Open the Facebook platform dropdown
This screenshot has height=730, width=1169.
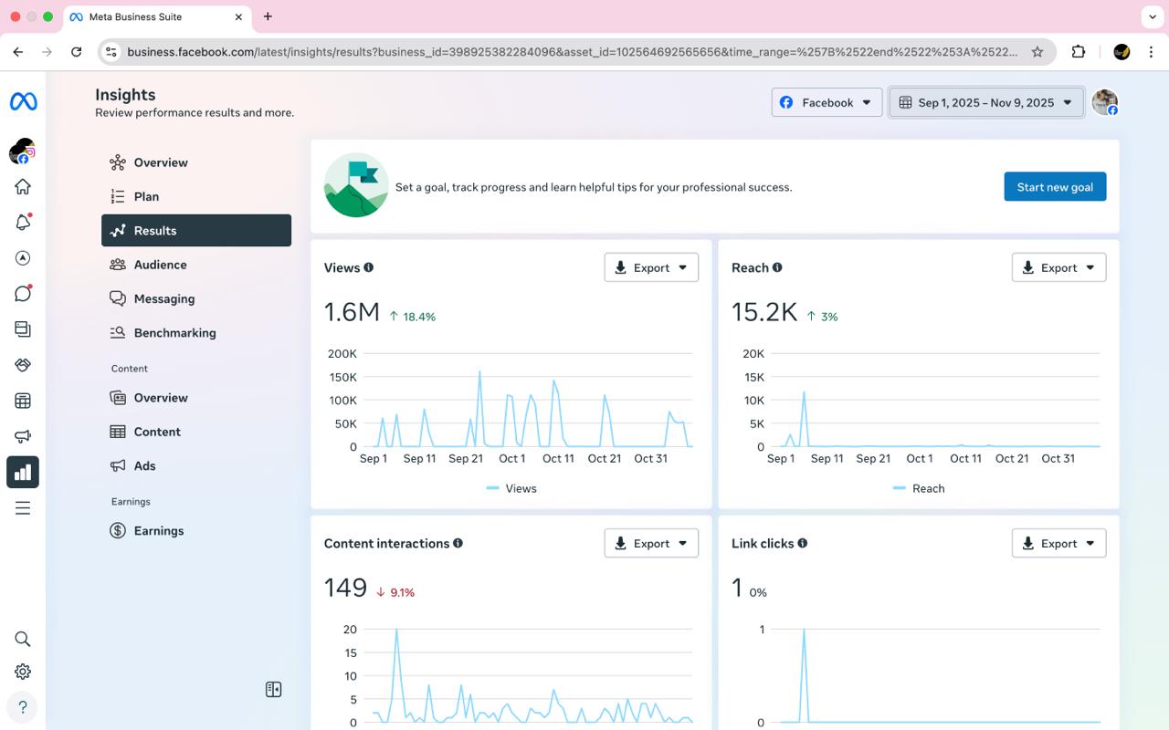pyautogui.click(x=827, y=102)
